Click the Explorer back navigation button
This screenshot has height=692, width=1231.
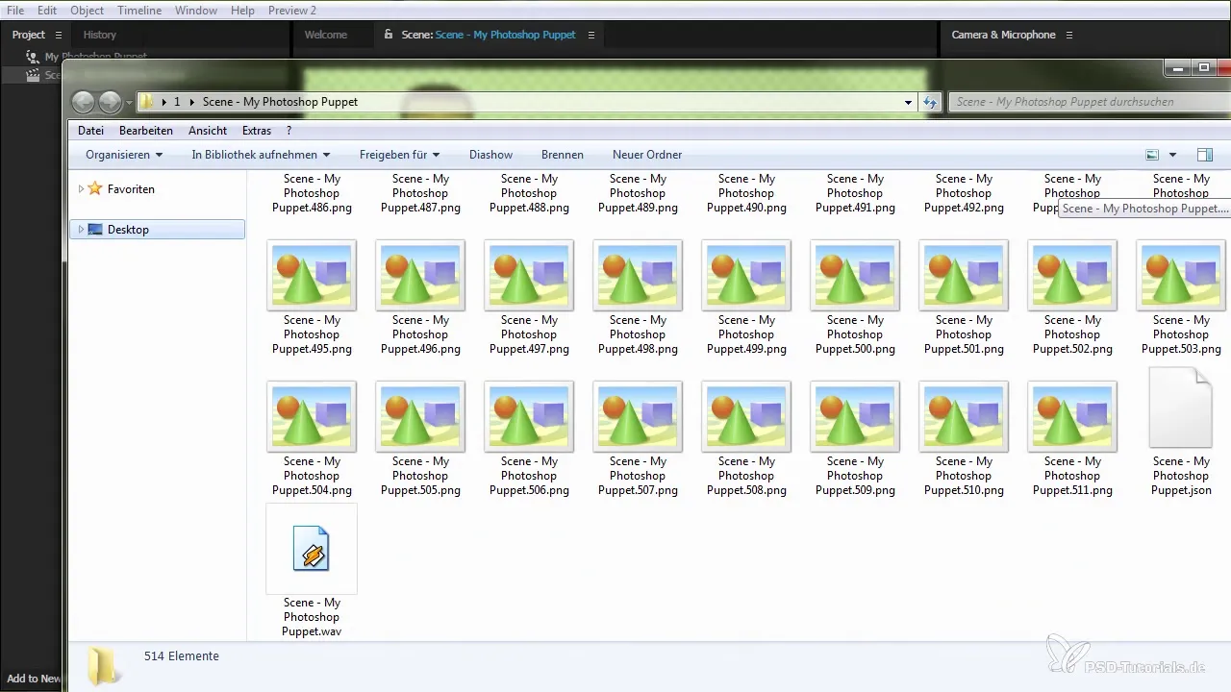[83, 102]
